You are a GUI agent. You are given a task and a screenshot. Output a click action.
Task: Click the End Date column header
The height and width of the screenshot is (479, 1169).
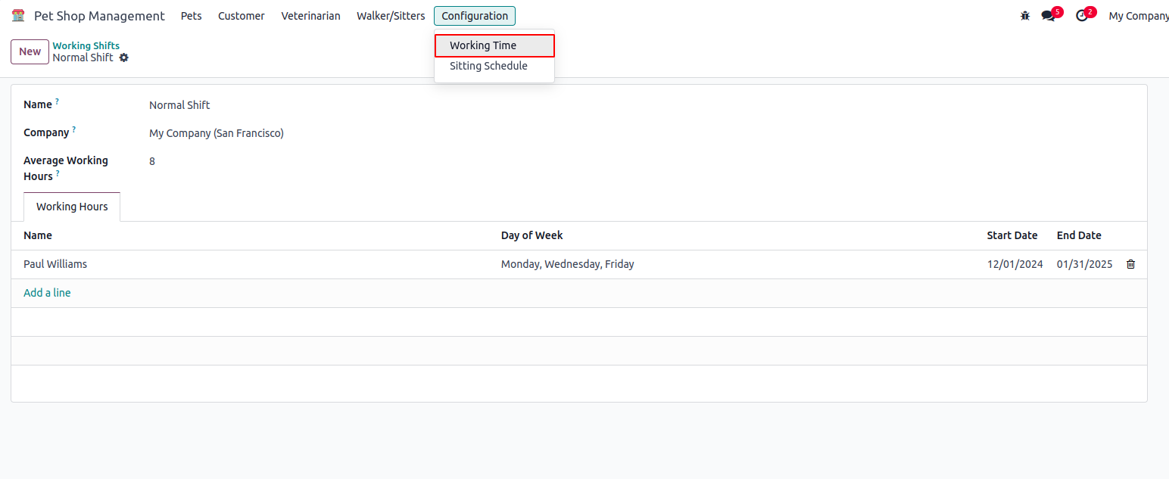(1079, 235)
